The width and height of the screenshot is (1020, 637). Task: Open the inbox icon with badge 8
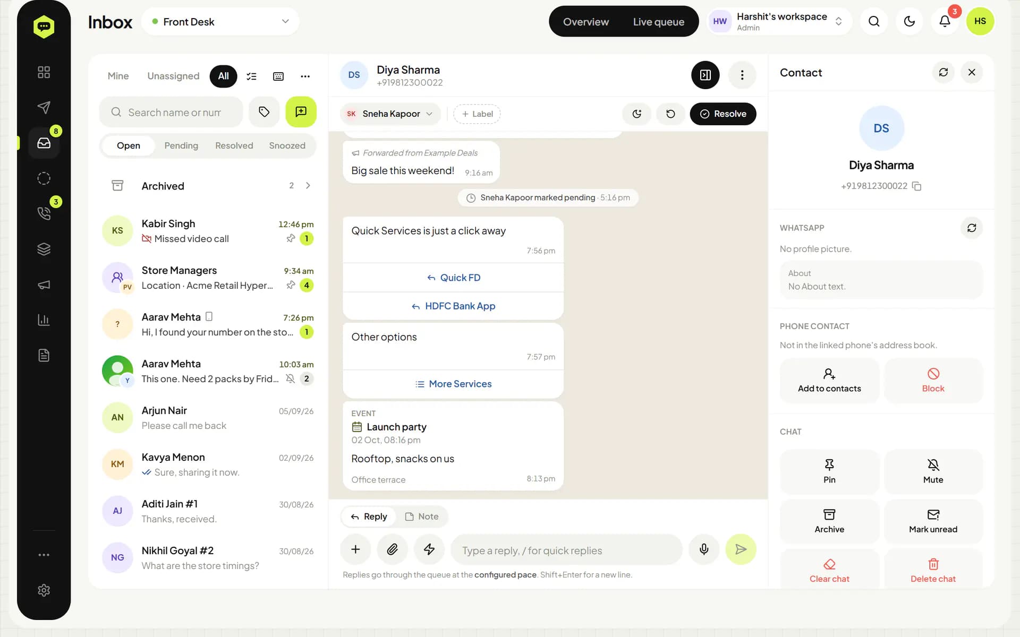[x=44, y=143]
